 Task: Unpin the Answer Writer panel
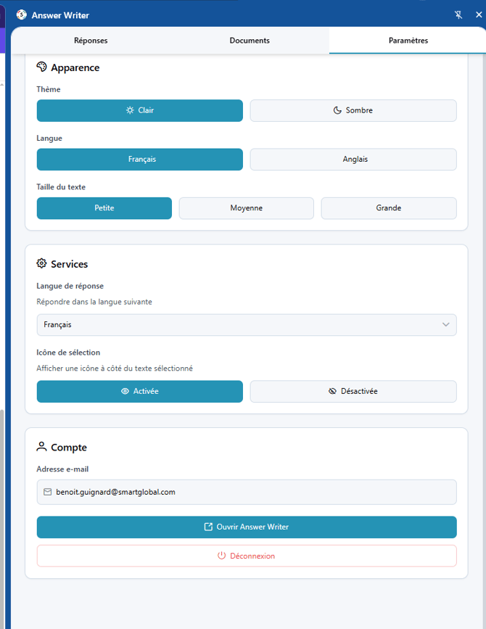(458, 15)
